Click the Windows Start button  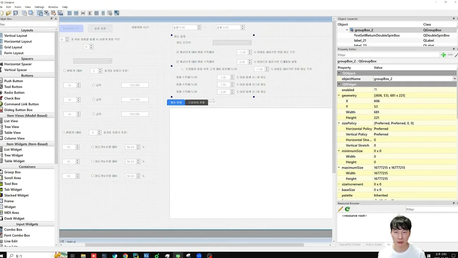tap(2, 255)
